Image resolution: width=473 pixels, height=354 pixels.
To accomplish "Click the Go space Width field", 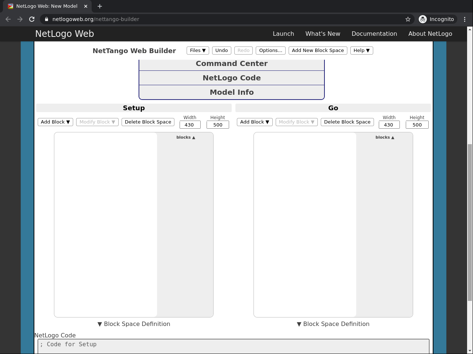I will click(389, 125).
